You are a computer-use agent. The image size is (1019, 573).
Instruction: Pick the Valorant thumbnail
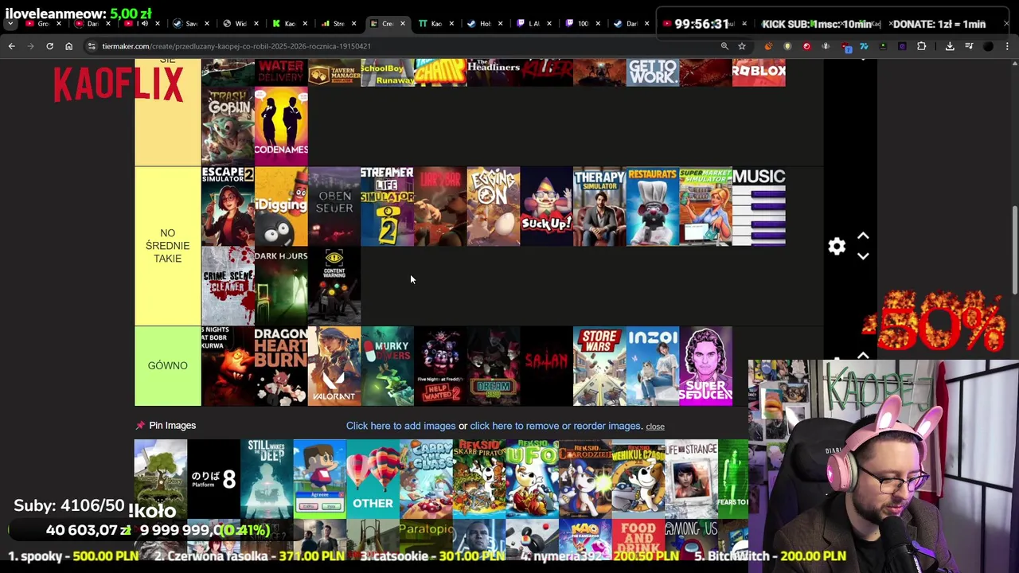334,366
